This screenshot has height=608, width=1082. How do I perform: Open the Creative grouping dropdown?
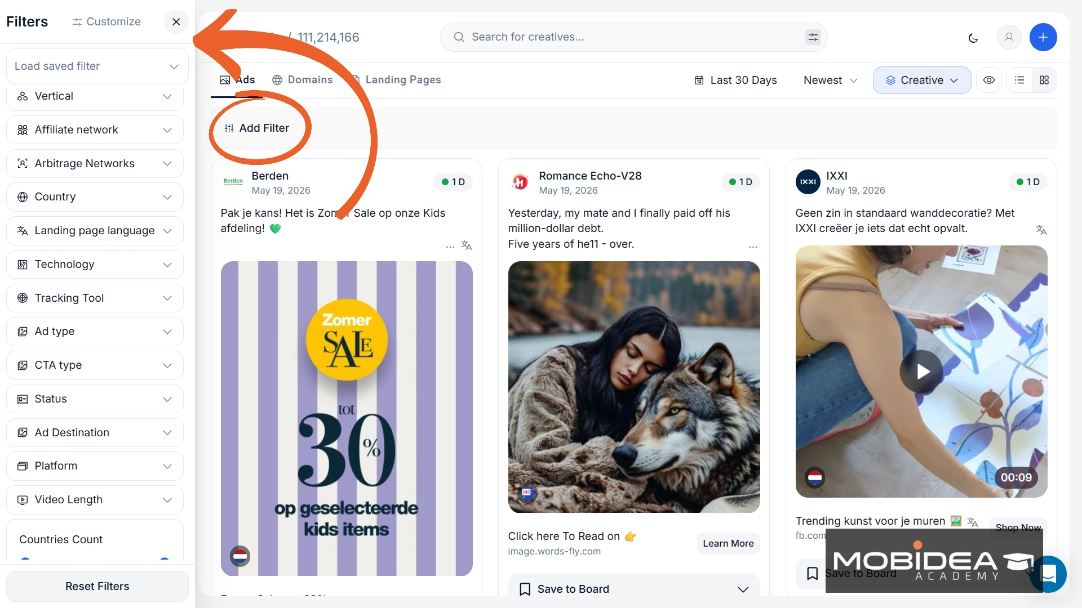tap(922, 81)
